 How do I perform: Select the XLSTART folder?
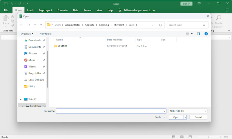coord(62,46)
